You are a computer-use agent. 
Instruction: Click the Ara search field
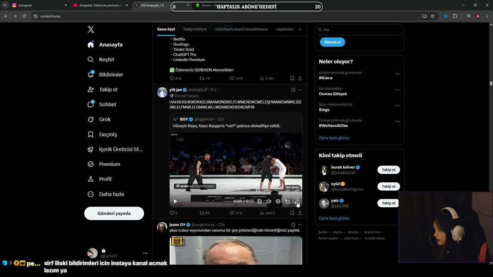tap(359, 30)
